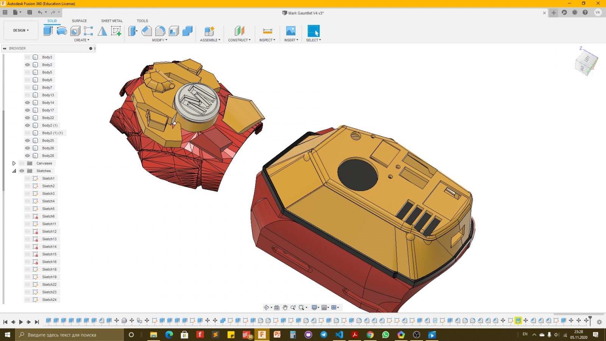Click the ViewCube in the corner
The image size is (606, 341).
(586, 63)
